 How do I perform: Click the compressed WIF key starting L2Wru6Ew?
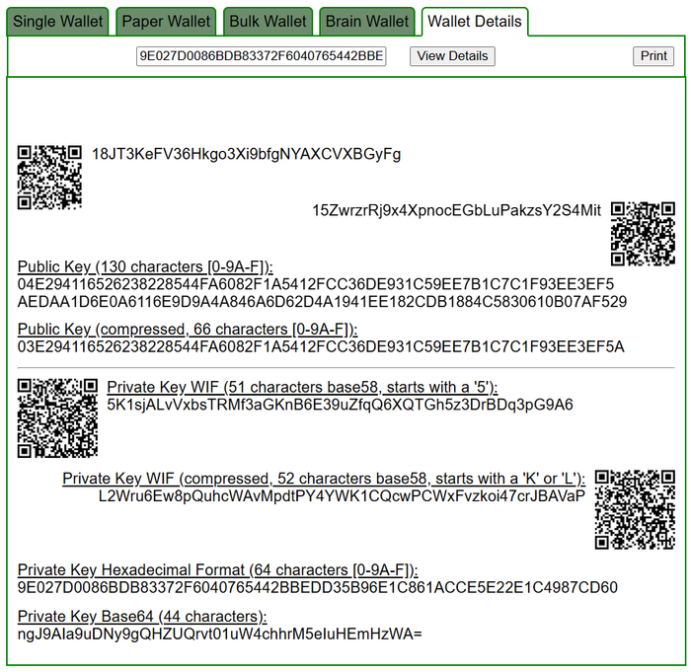click(x=342, y=495)
